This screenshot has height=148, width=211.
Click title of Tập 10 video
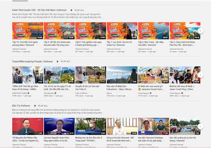point(25,43)
